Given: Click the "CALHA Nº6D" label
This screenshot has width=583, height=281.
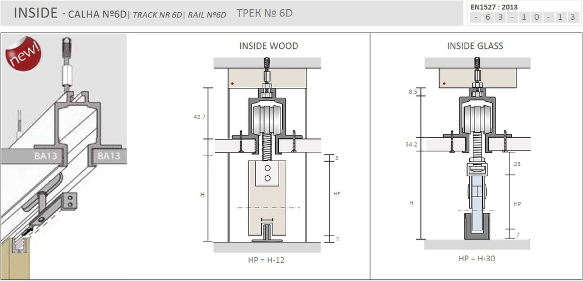Looking at the screenshot, I should [x=97, y=15].
